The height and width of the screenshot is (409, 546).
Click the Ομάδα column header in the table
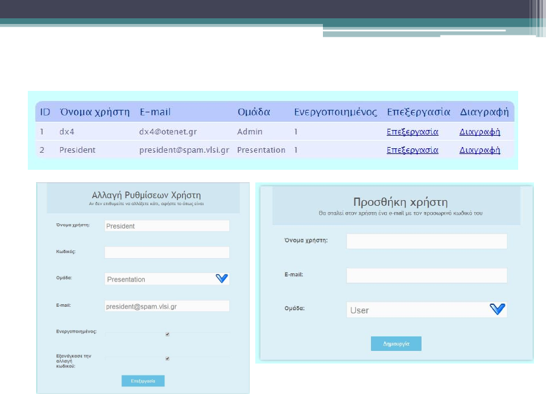[x=253, y=112]
